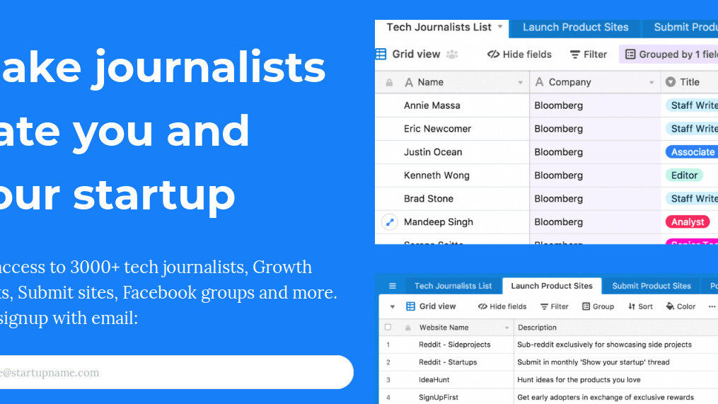Expand the Name column header dropdown
The image size is (718, 404).
[x=521, y=83]
